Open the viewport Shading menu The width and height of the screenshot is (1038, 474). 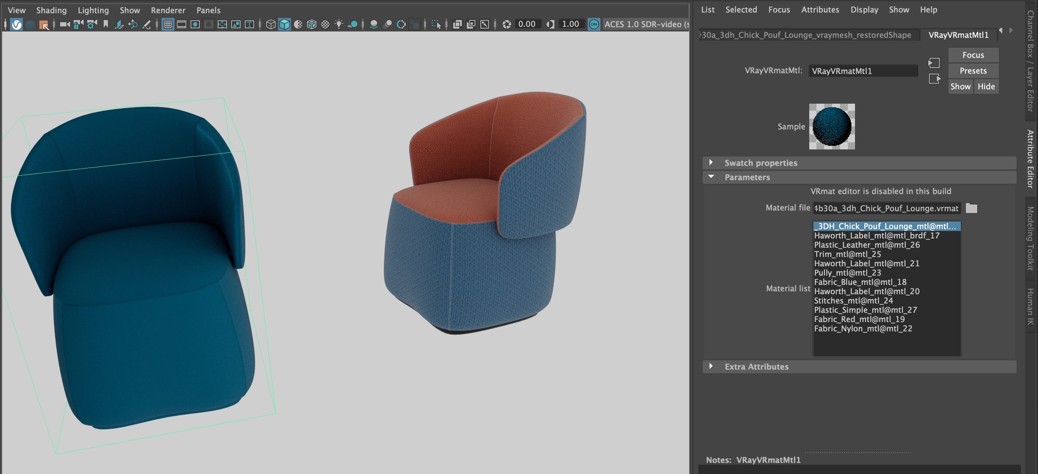point(51,10)
